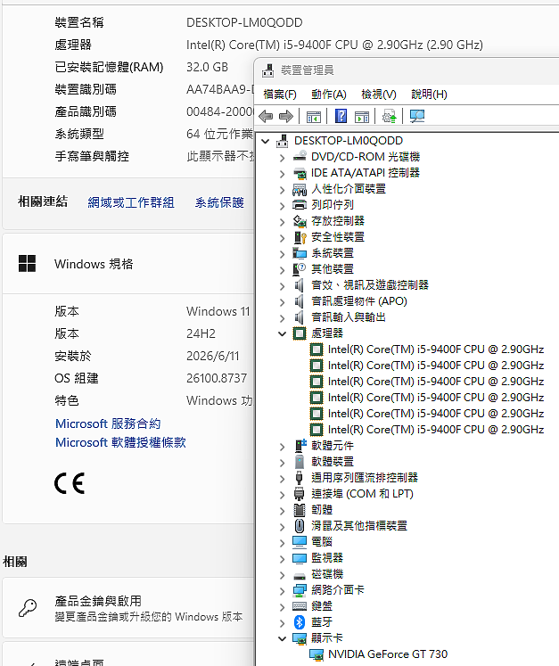Click the Forward arrow in Device Manager toolbar

pos(286,116)
